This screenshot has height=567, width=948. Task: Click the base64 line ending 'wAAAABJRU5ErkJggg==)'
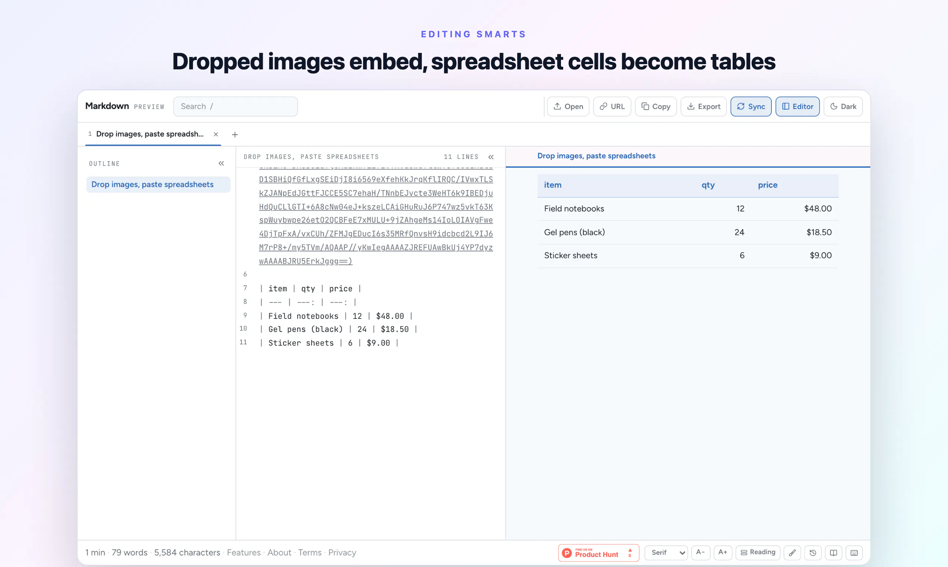coord(305,261)
